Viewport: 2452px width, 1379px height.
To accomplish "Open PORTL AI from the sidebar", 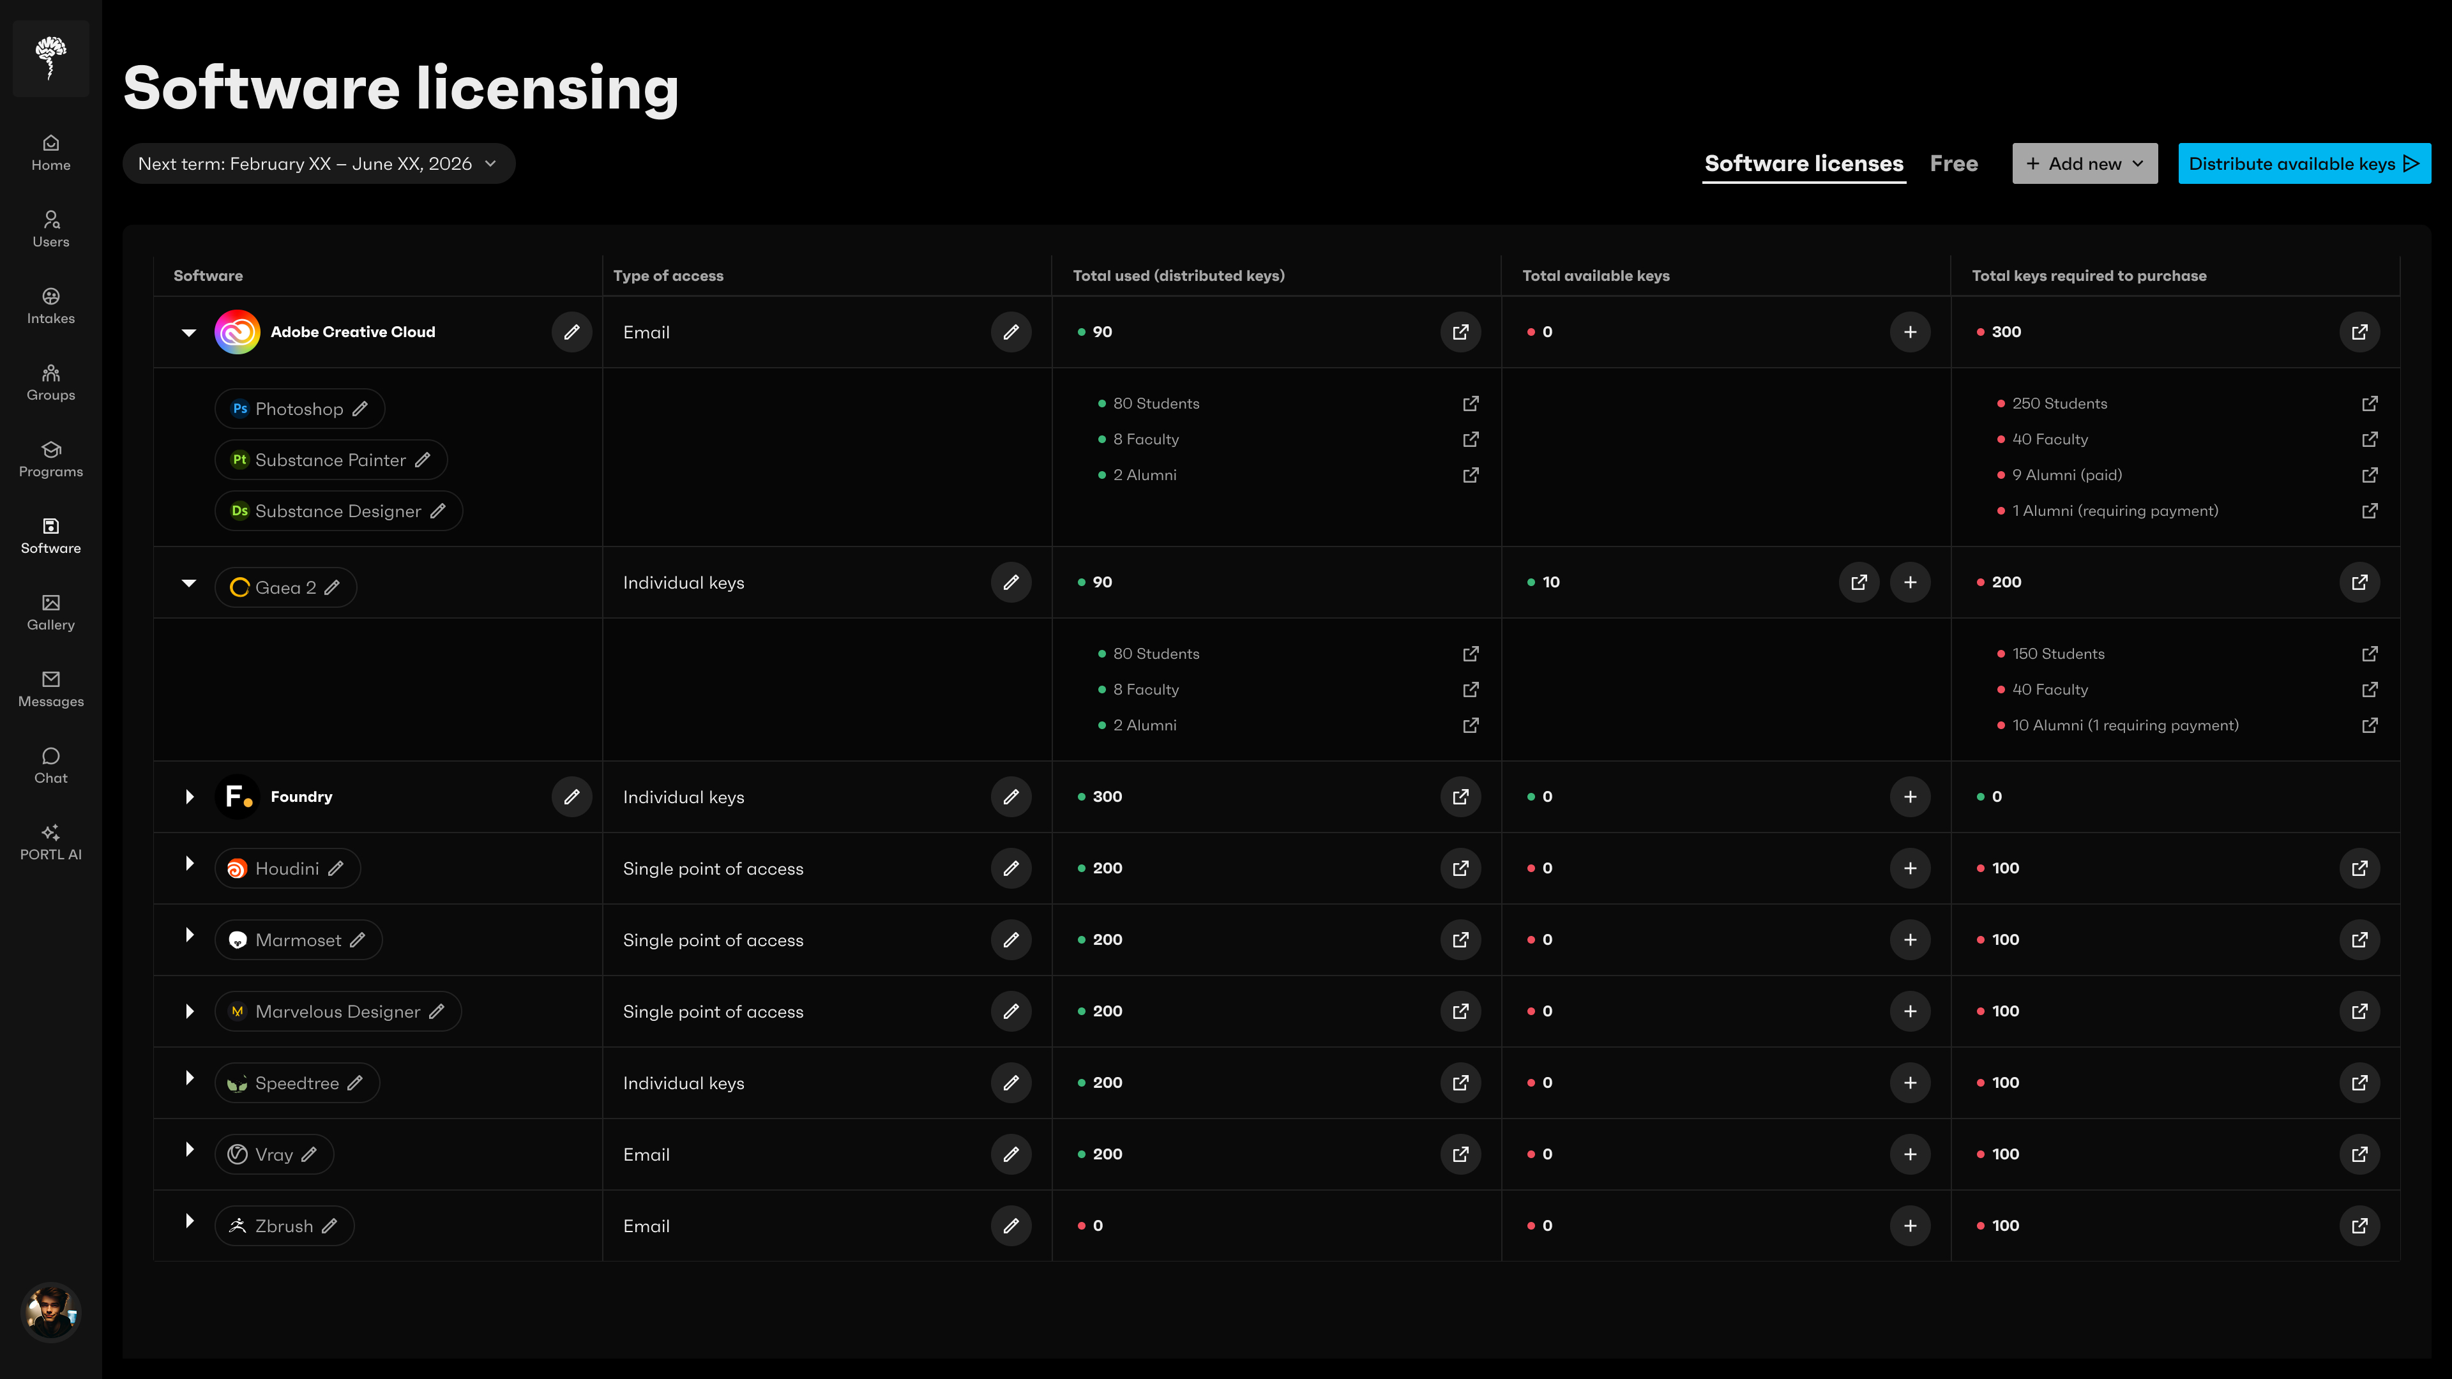I will [x=50, y=842].
